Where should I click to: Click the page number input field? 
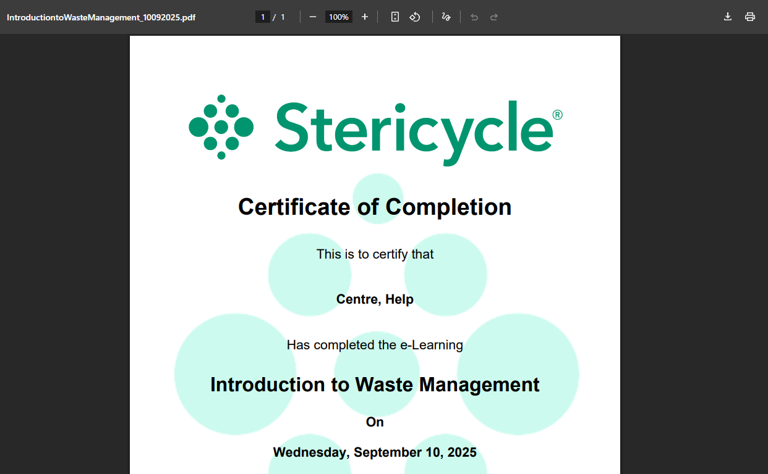tap(263, 17)
